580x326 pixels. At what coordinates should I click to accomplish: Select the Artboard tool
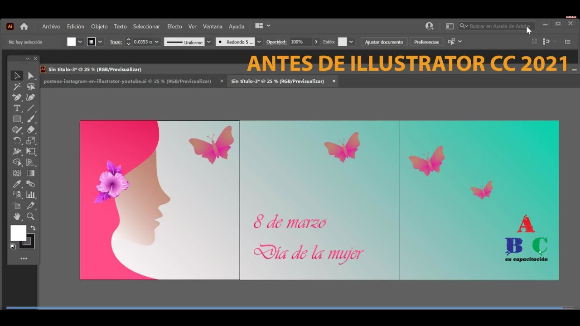[x=17, y=206]
